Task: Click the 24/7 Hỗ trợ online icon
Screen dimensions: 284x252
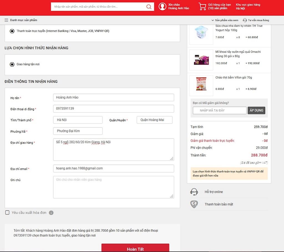Action: point(194,192)
